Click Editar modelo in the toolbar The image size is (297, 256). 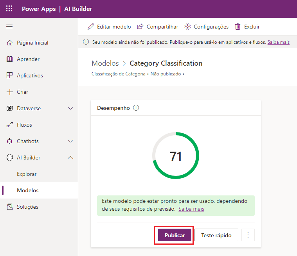click(109, 27)
